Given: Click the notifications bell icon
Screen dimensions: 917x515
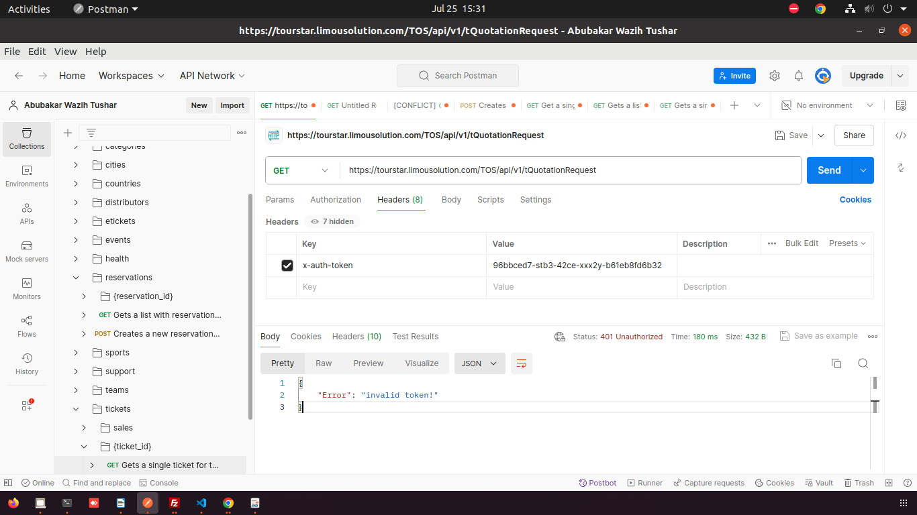Looking at the screenshot, I should [x=799, y=76].
